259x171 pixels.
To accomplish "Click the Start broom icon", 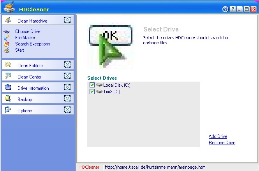I will 7,50.
